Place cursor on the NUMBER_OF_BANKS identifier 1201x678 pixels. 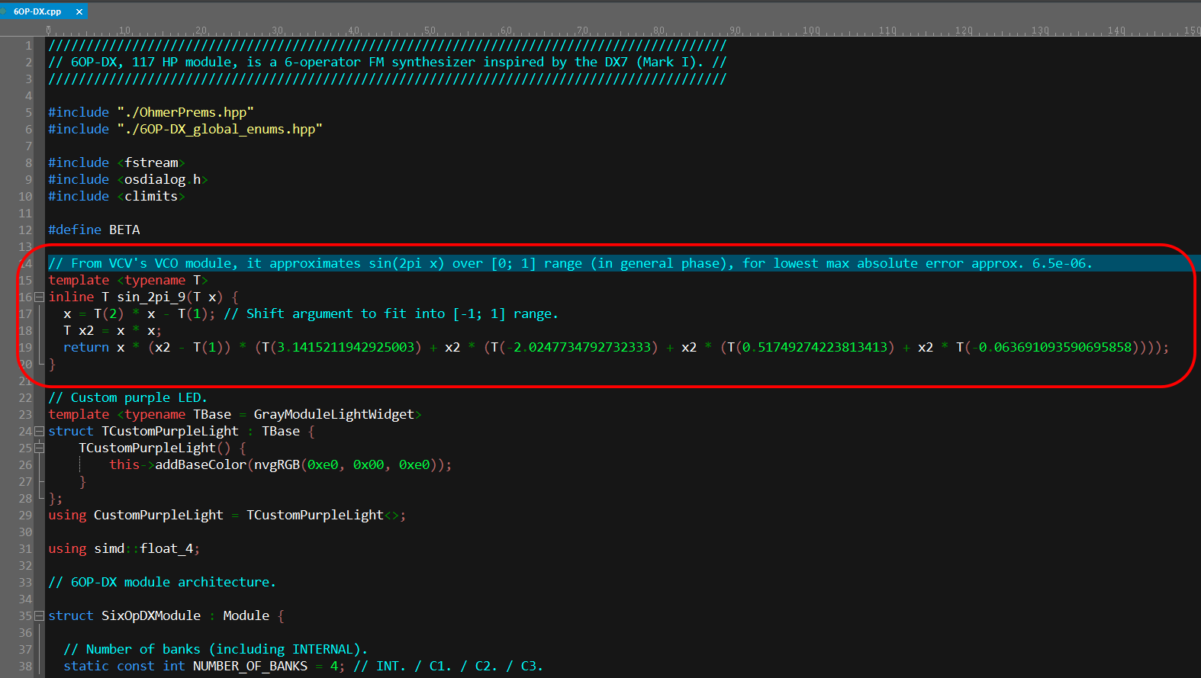[250, 667]
